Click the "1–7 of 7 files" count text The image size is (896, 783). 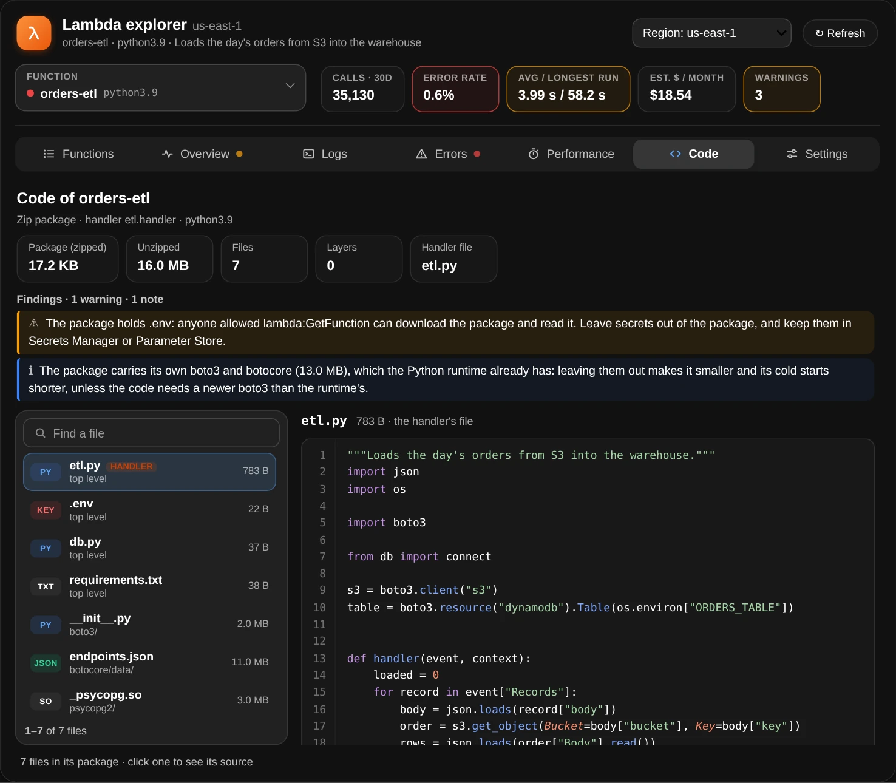[x=56, y=731]
